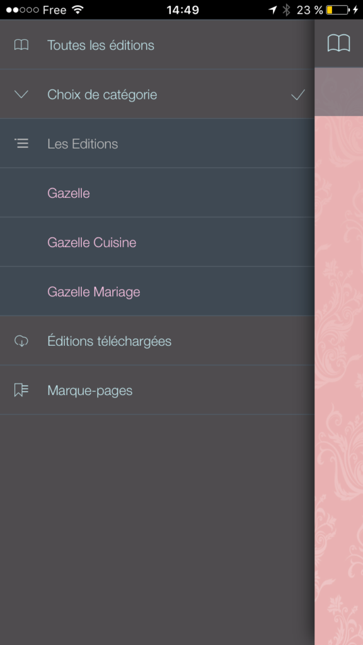
Task: Tap the cloud download icon
Action: 21,341
